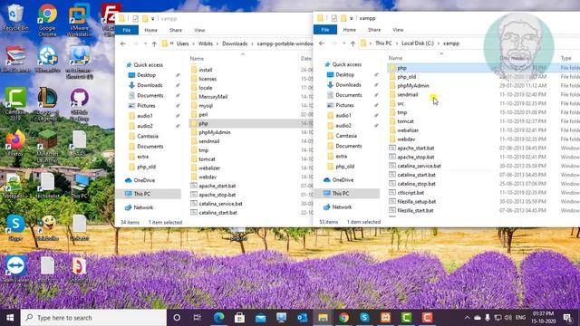
Task: Select php_old folder in right window list
Action: 407,77
